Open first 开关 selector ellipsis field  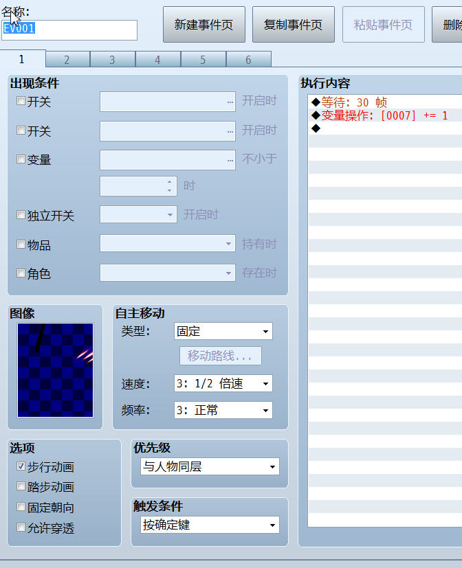(168, 102)
